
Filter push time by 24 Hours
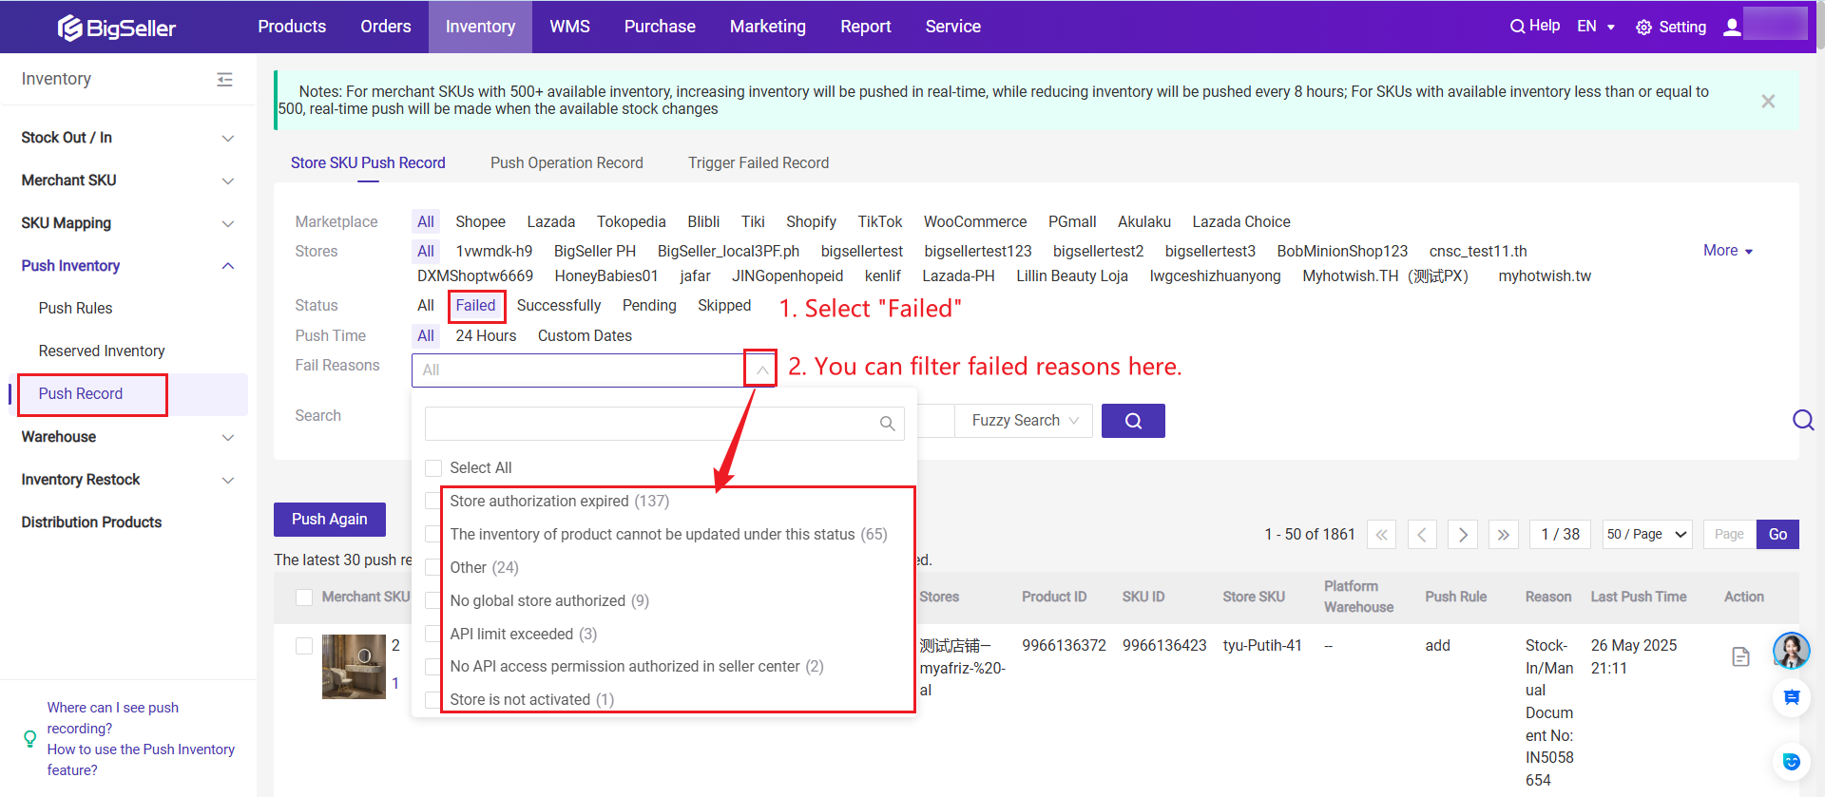point(486,336)
